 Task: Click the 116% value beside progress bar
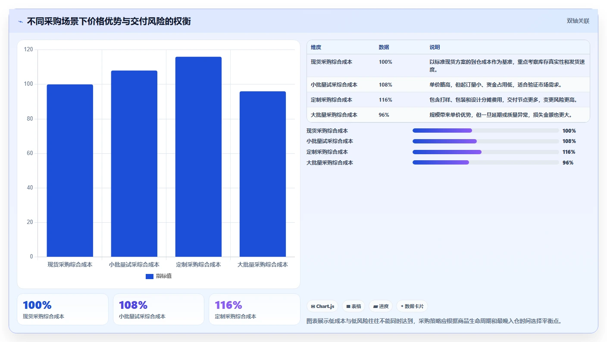coord(569,152)
